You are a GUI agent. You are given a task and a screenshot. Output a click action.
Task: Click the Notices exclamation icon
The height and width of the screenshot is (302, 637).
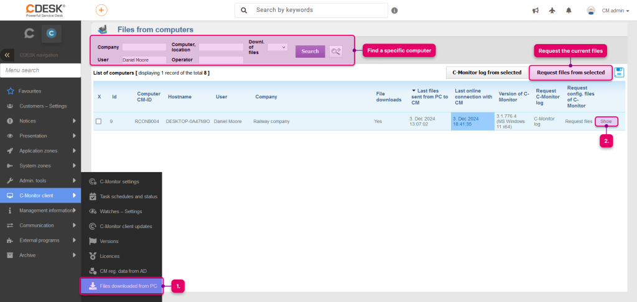tap(10, 121)
